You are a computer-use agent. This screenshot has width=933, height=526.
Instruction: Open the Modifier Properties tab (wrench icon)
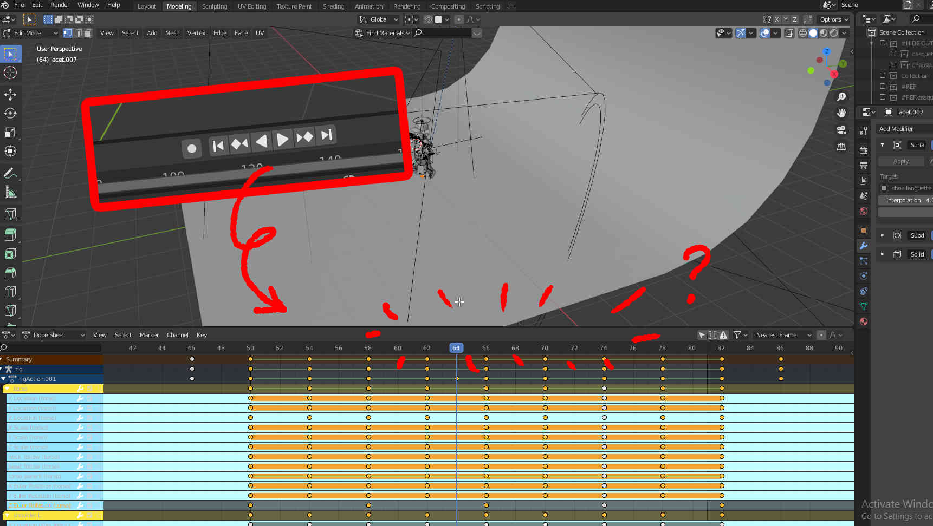(864, 246)
